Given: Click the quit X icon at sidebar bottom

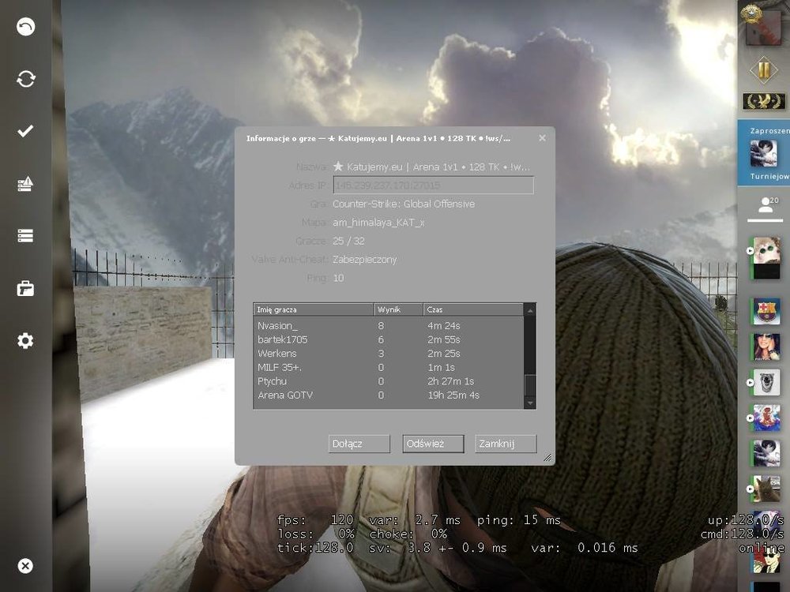Looking at the screenshot, I should (x=25, y=566).
